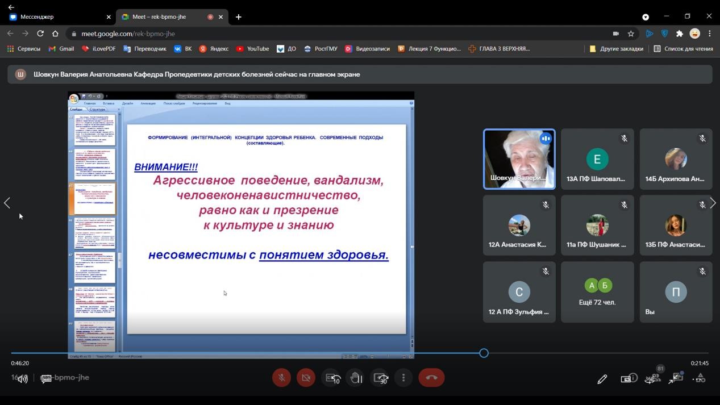Screen dimensions: 720x405
Task: Open iLovePDF bookmark
Action: coord(99,49)
